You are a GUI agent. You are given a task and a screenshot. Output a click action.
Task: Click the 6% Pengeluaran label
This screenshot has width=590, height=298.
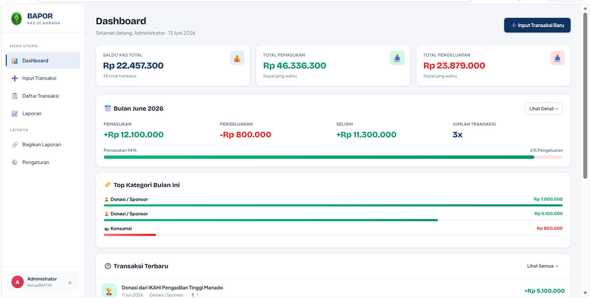tap(546, 150)
